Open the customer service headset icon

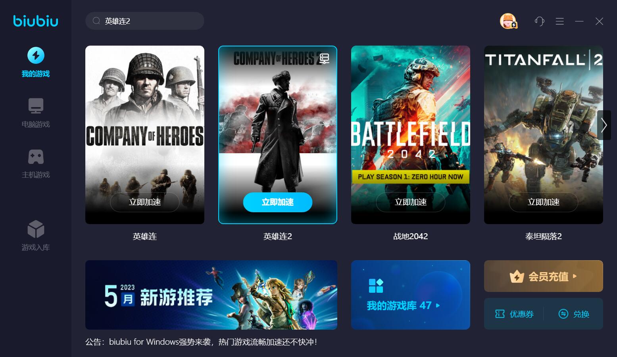point(539,21)
